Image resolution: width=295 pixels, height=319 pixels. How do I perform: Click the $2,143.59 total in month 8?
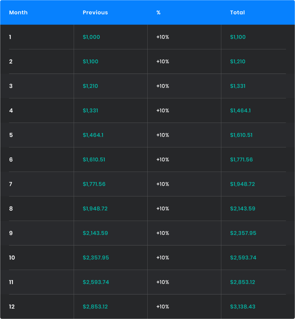click(x=243, y=209)
